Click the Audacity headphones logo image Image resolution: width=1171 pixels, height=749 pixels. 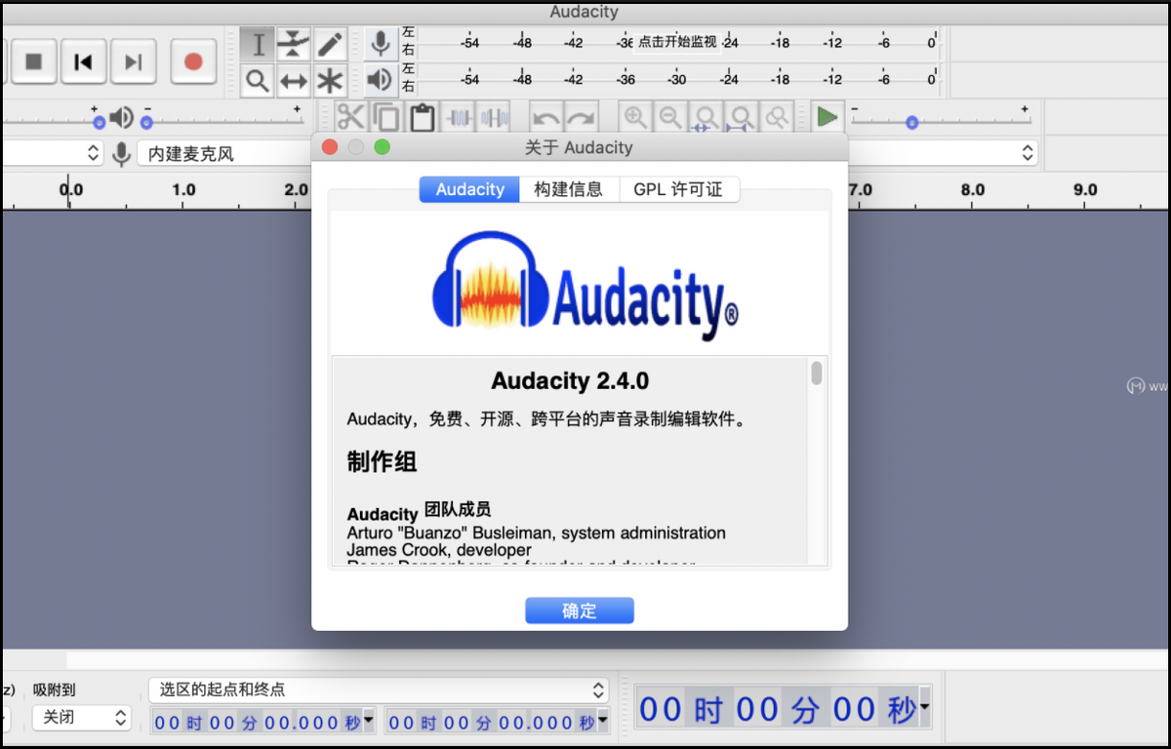point(585,285)
